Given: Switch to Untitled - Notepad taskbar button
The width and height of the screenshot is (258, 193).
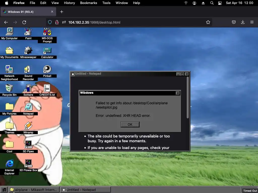Looking at the screenshot, I should tap(86, 190).
